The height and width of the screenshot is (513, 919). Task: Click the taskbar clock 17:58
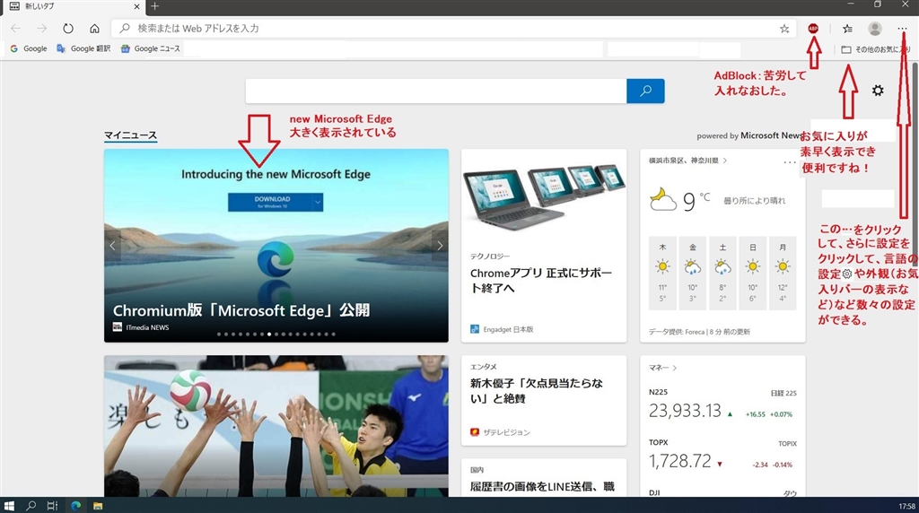point(906,506)
